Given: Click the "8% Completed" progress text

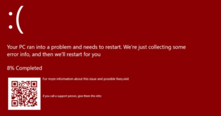Looking at the screenshot, I should click(x=24, y=68).
